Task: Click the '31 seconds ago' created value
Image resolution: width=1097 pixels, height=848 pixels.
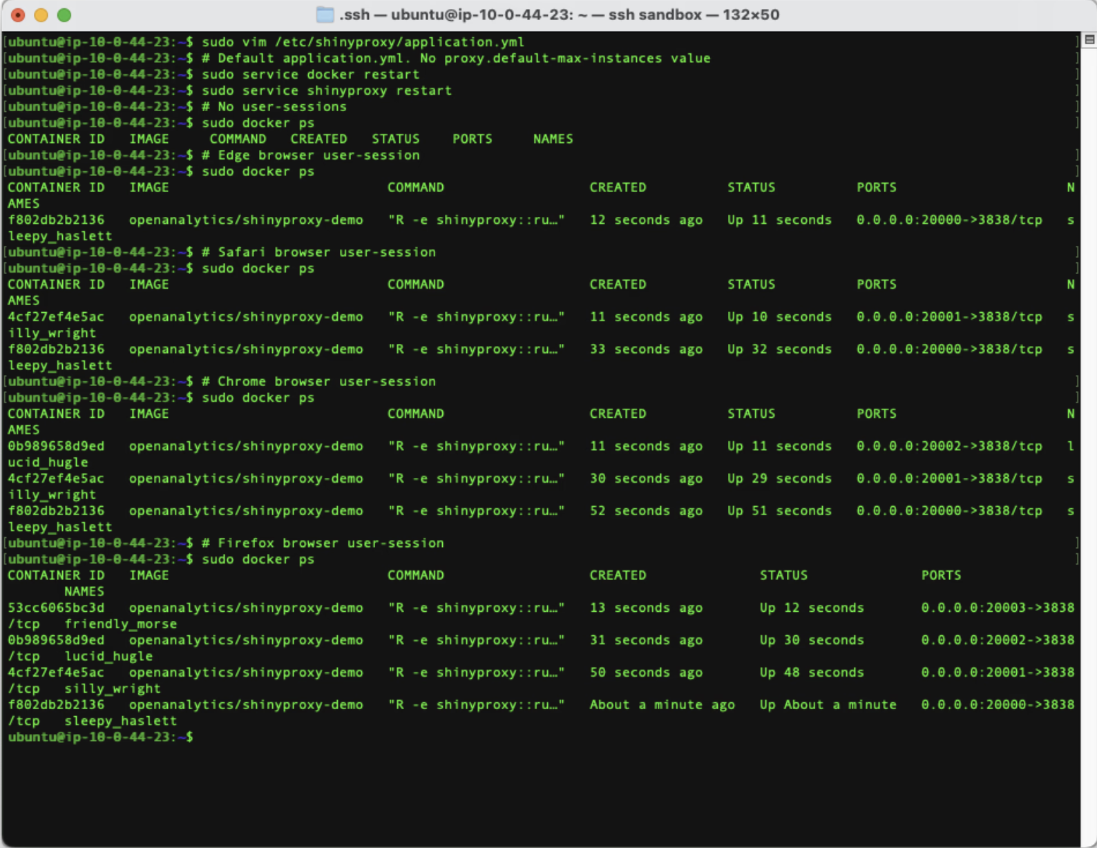Action: (646, 640)
